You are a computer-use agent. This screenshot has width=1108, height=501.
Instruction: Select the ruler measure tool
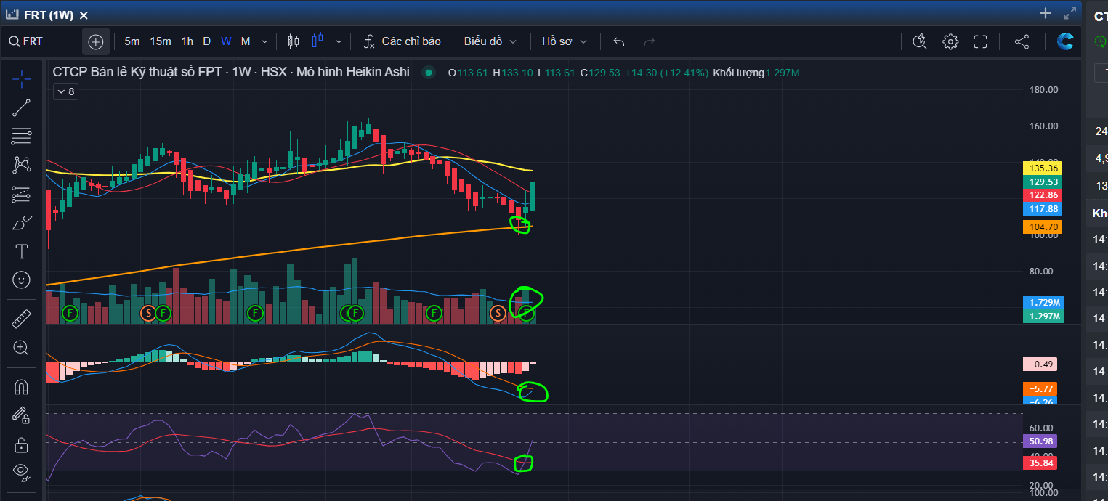[x=22, y=318]
